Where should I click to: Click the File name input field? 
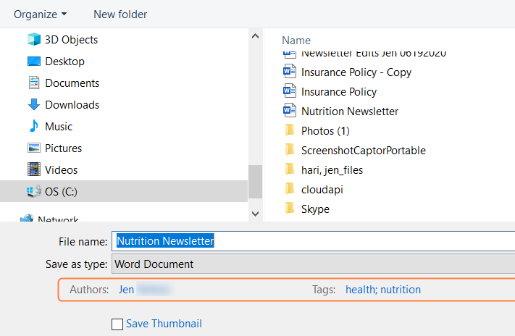tap(311, 241)
